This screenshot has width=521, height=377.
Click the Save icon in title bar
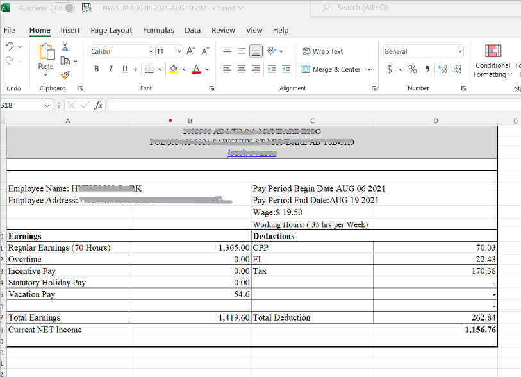point(87,8)
